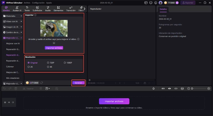Expand the Materiales dropdown

click(x=13, y=16)
